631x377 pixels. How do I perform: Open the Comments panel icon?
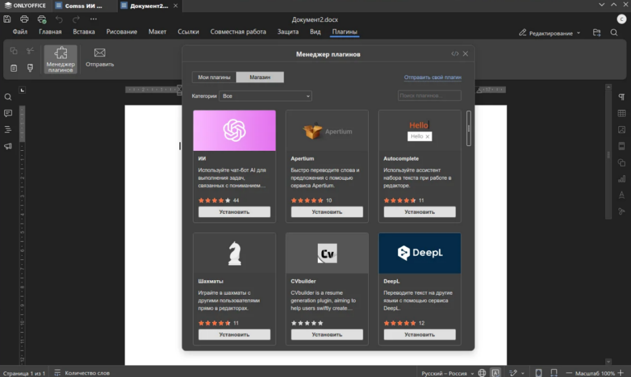click(x=7, y=113)
